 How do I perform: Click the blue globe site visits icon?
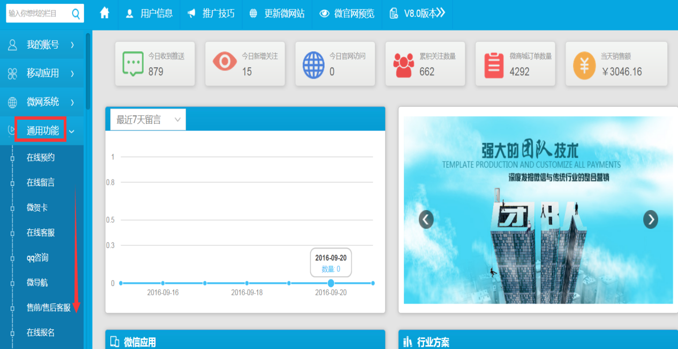click(x=313, y=65)
